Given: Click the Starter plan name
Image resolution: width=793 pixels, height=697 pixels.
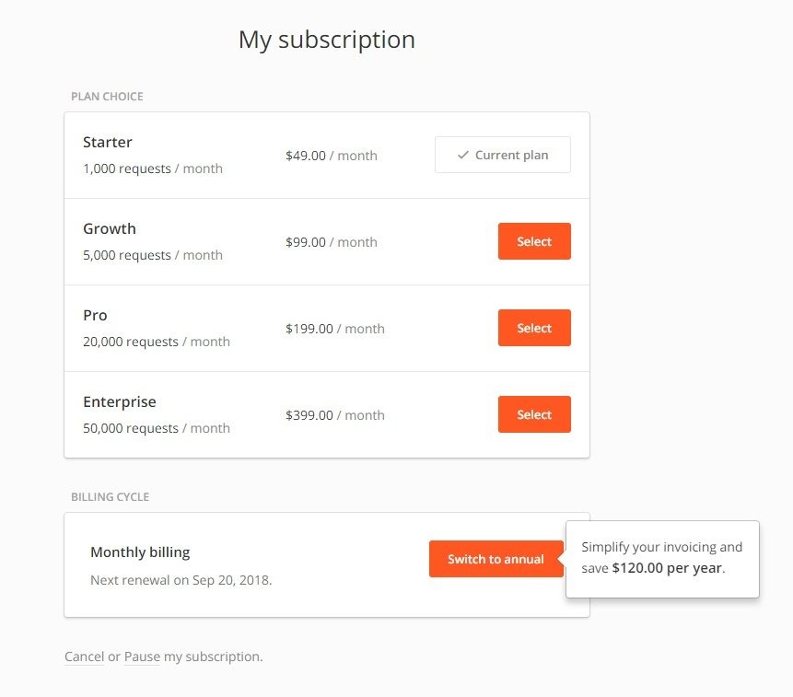Looking at the screenshot, I should click(107, 142).
